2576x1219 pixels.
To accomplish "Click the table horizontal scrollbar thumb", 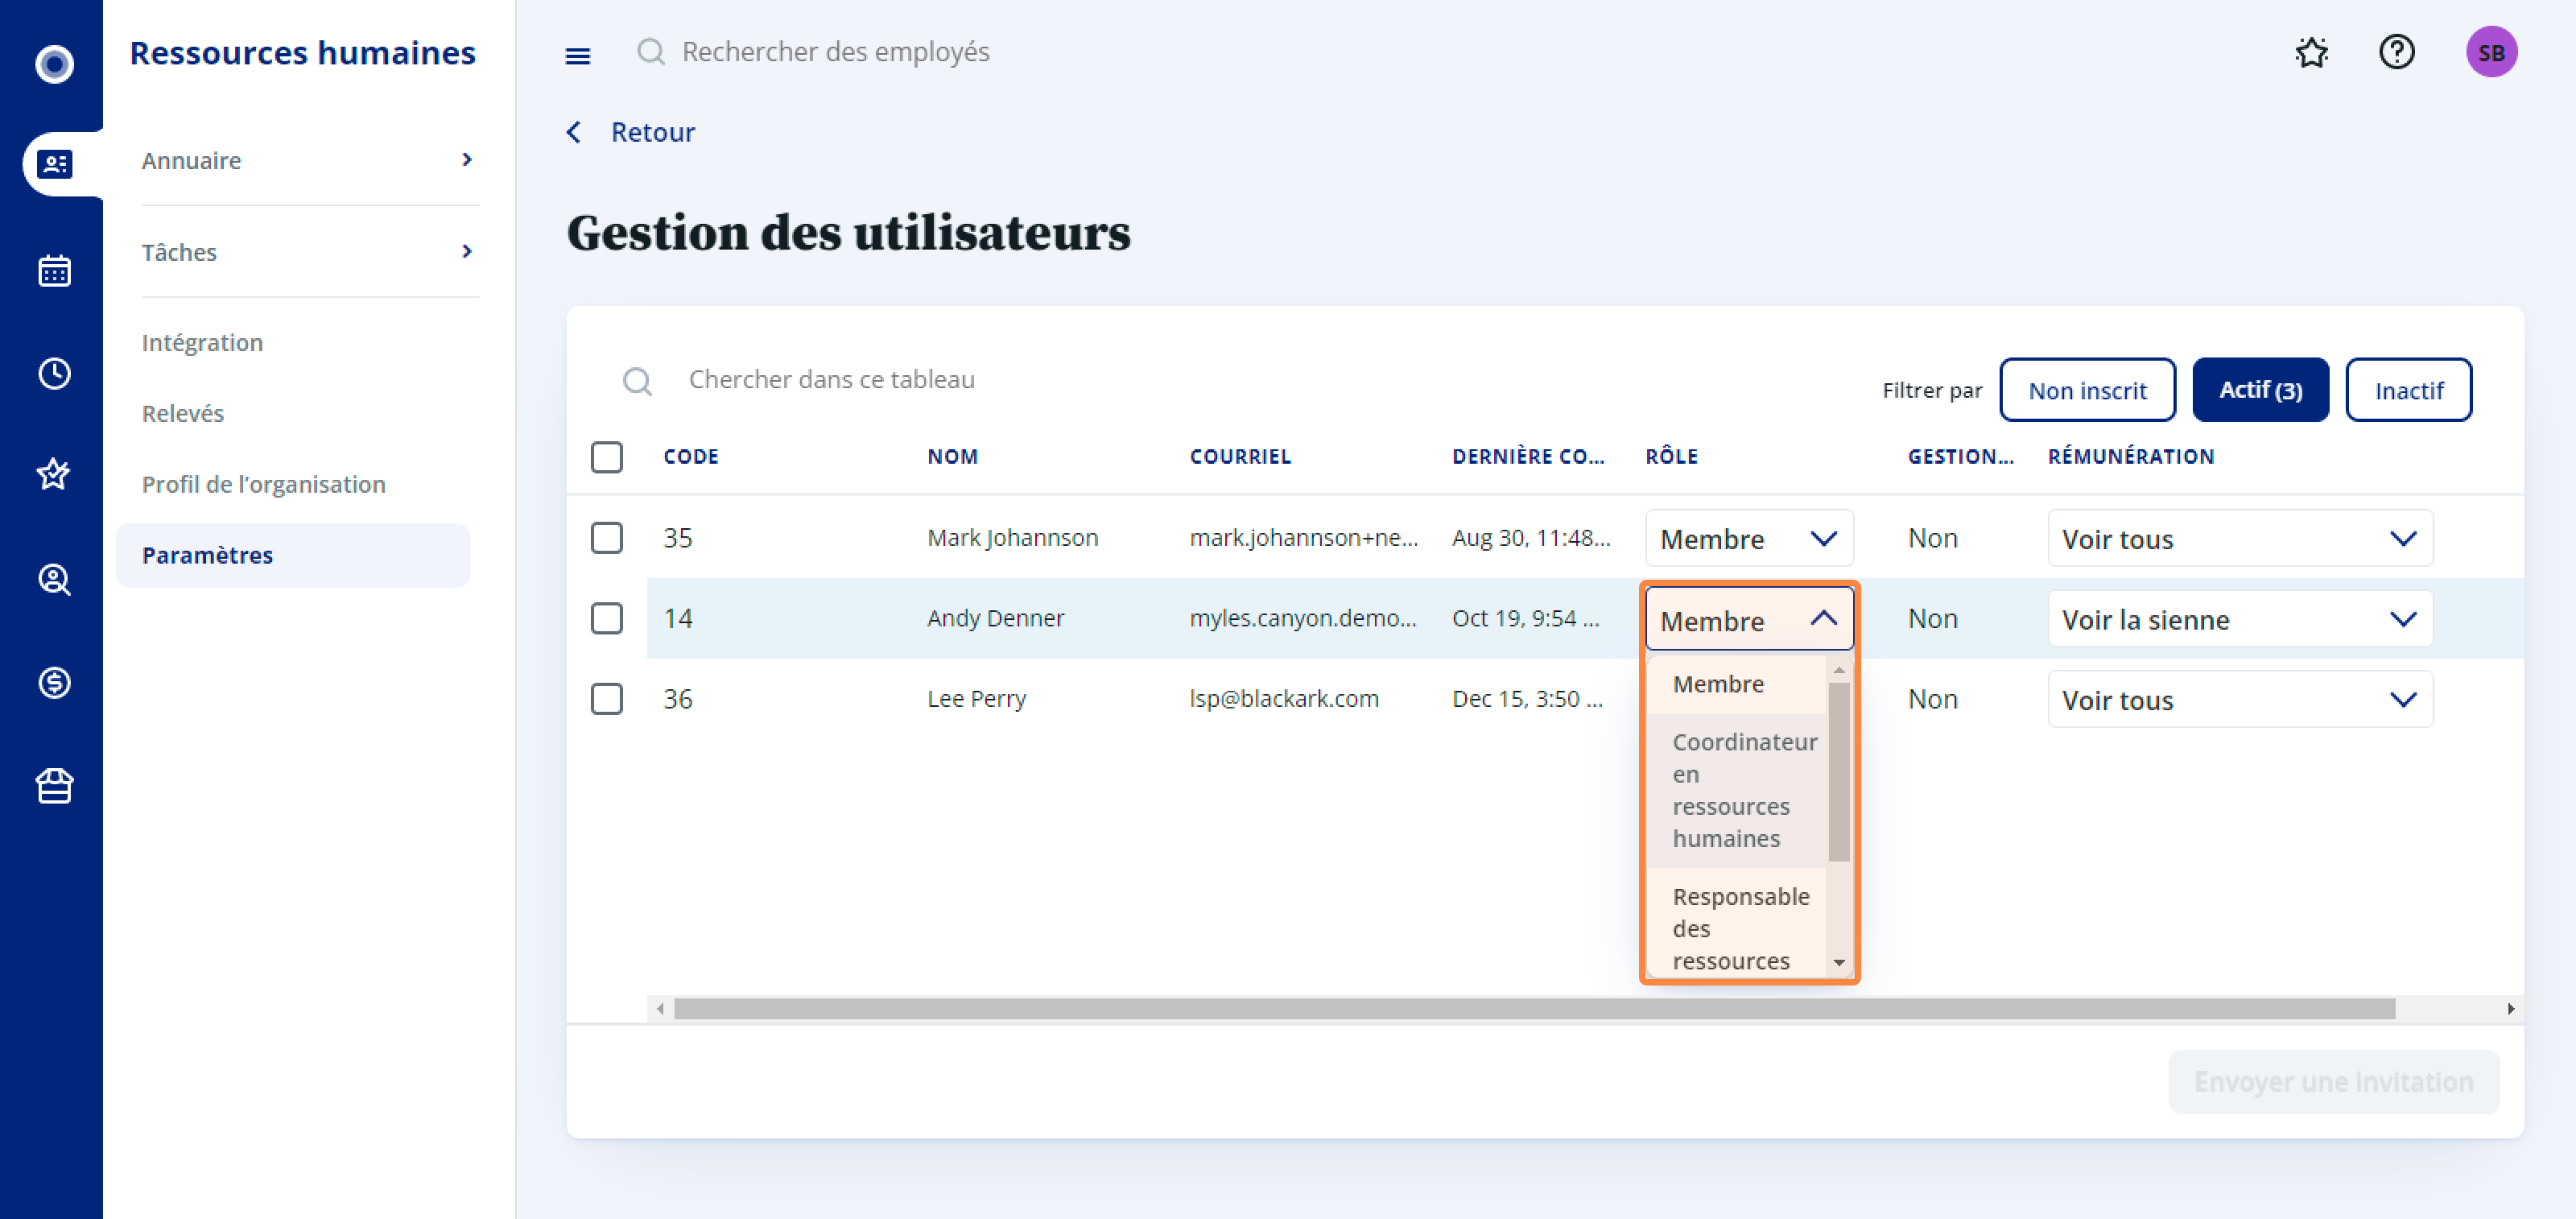I will [1534, 1009].
